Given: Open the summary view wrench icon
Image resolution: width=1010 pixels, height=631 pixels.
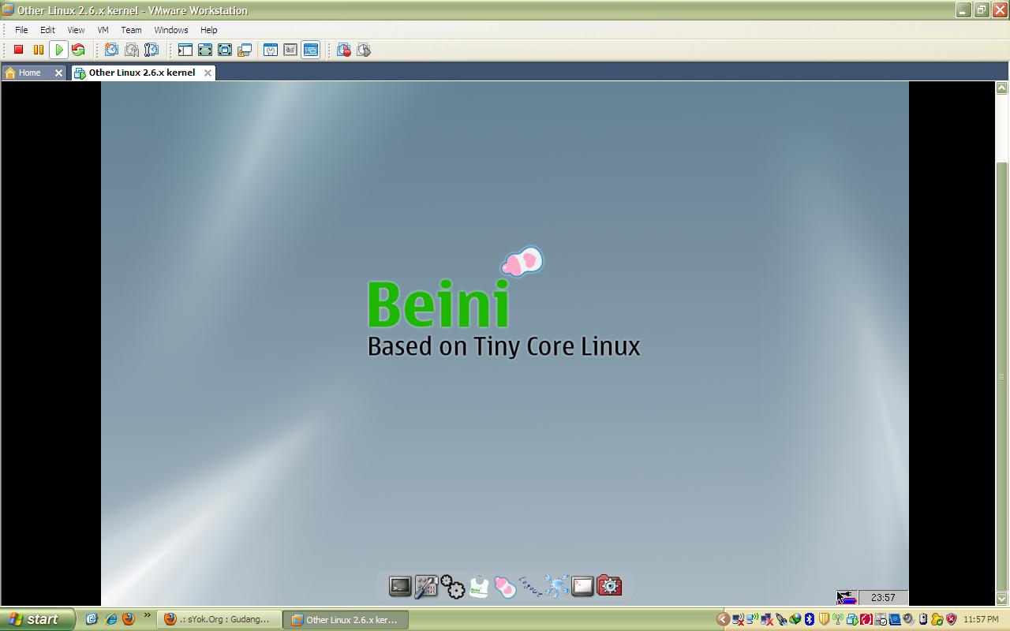Looking at the screenshot, I should (271, 50).
